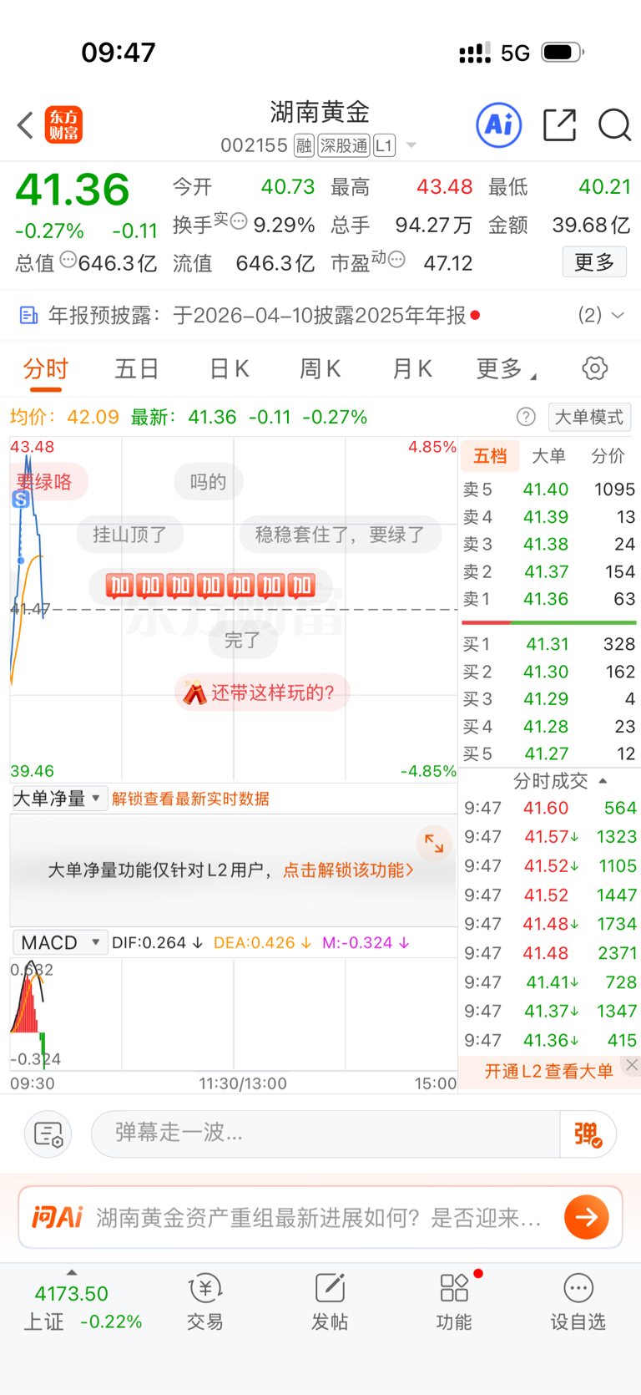The height and width of the screenshot is (1395, 641).
Task: Tap the 更多 button in quote details
Action: tap(594, 262)
